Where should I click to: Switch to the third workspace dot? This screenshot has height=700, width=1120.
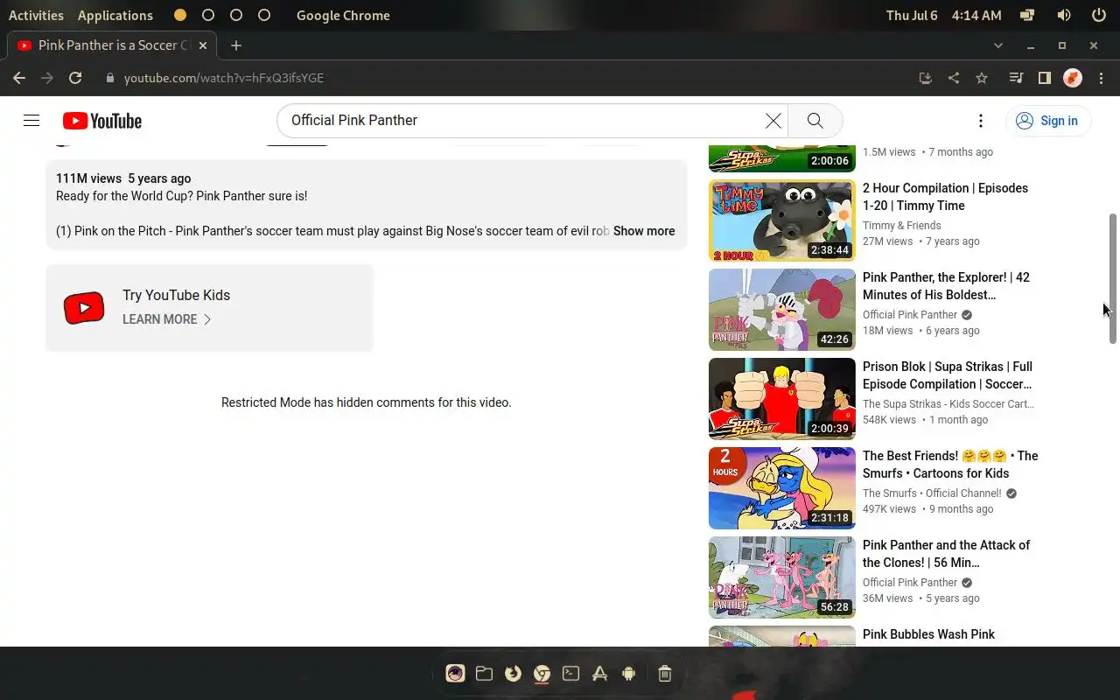(x=236, y=15)
